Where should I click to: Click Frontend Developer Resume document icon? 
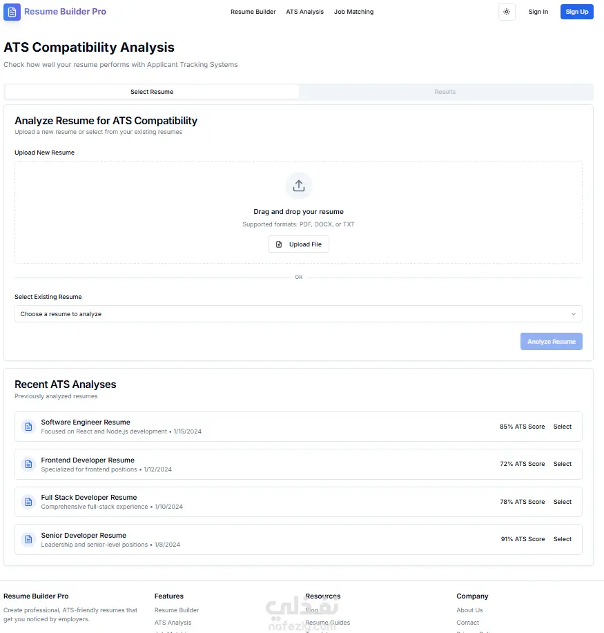pos(28,465)
